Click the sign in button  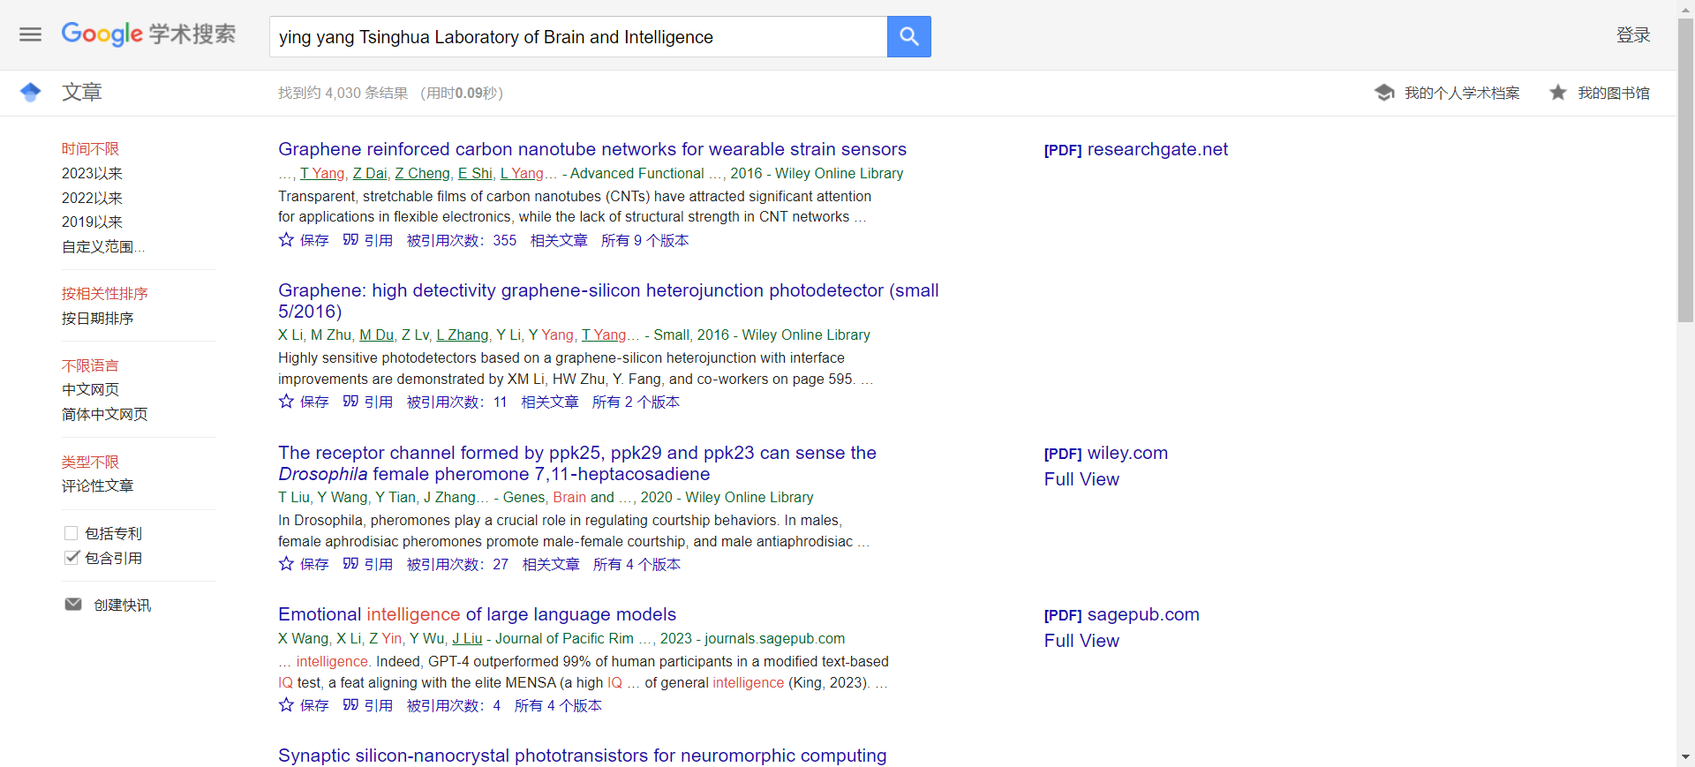click(x=1633, y=34)
